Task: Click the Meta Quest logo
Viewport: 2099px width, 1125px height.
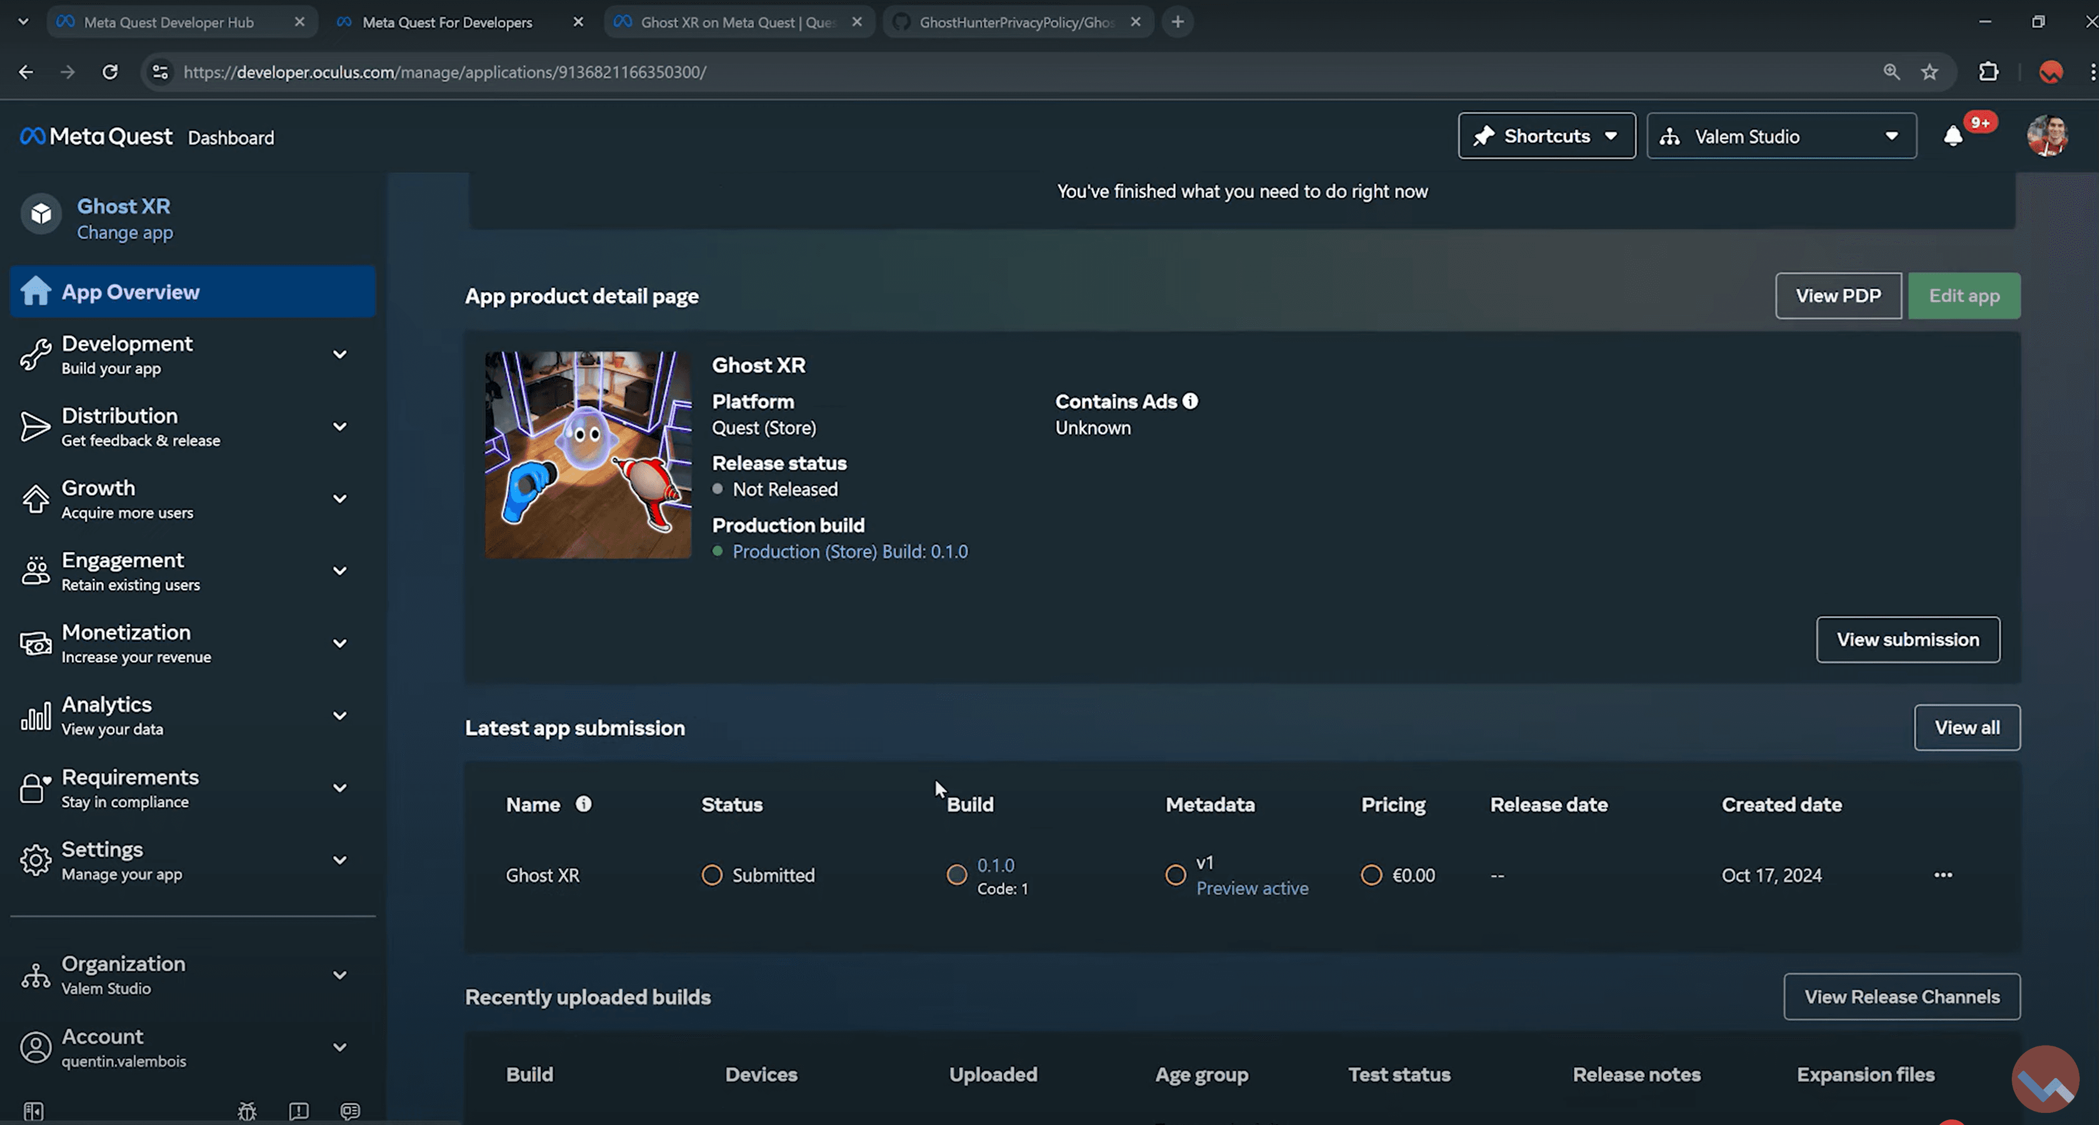Action: click(96, 136)
